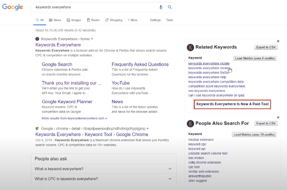Open search Settings
Image resolution: width=287 pixels, height=190 pixels.
[x=155, y=20]
